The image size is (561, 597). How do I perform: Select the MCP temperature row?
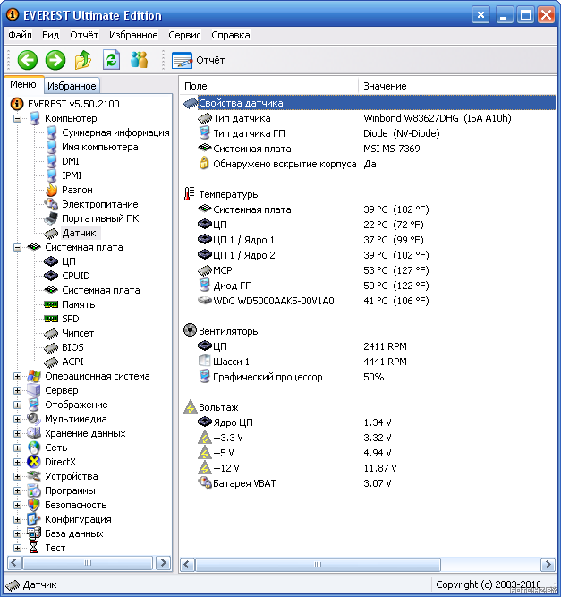coord(369,270)
